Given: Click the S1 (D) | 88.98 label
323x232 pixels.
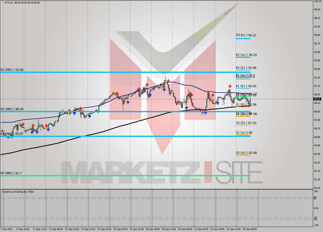Looking at the screenshot, I should click(246, 104).
